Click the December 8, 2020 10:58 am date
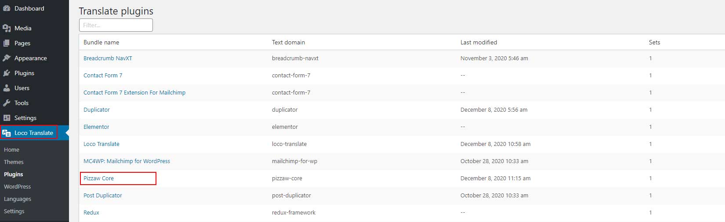 [x=496, y=144]
